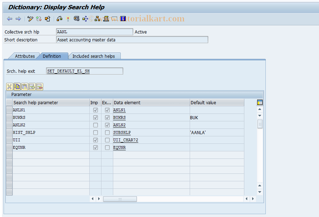Delete a row with the minus icon

coord(39,86)
